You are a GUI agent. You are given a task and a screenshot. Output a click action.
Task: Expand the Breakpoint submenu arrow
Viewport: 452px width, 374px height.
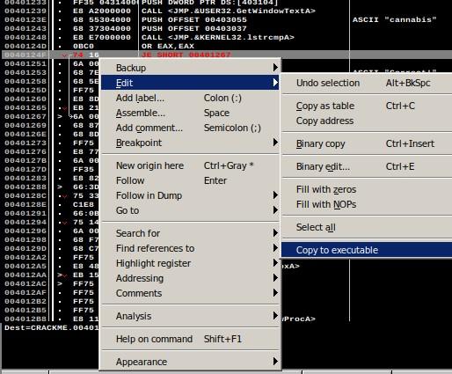(x=275, y=143)
